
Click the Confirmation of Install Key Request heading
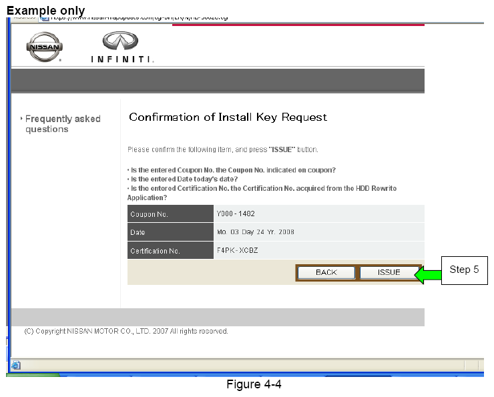point(228,117)
